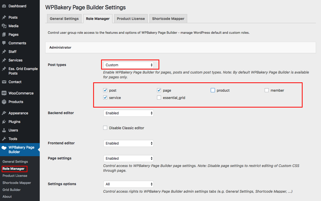Click the Comments speech bubble icon
Image resolution: width=321 pixels, height=201 pixels.
point(4,43)
